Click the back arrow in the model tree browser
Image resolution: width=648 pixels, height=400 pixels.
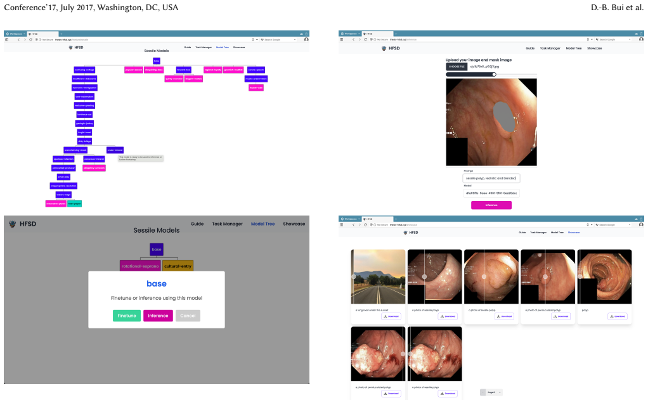point(18,40)
